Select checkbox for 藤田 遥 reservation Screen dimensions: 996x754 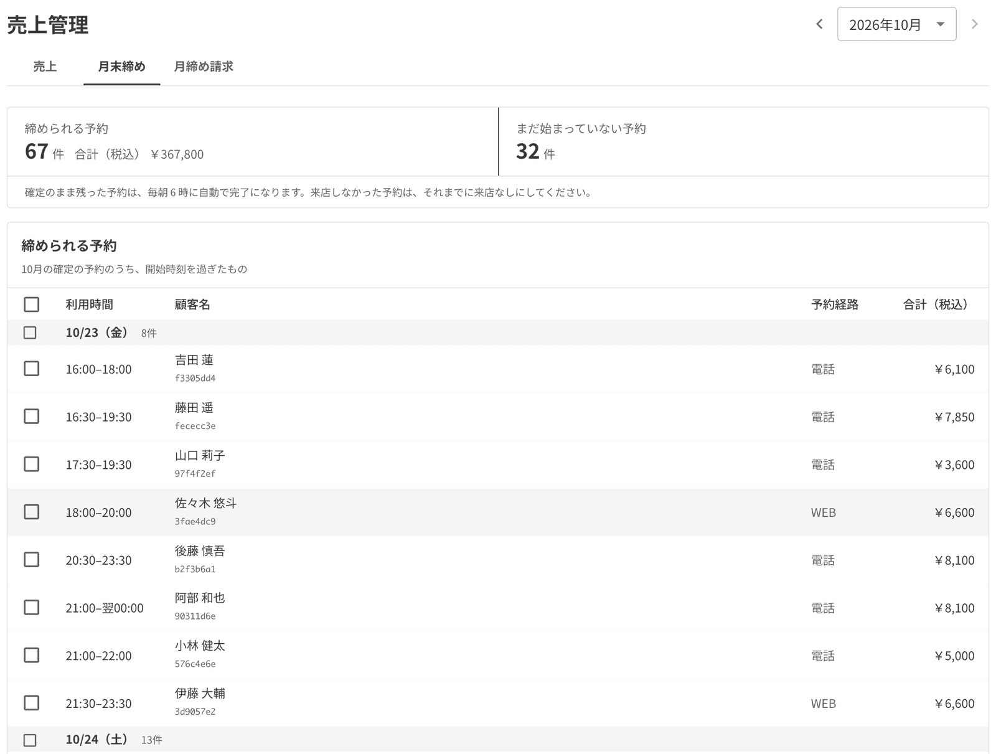click(31, 417)
